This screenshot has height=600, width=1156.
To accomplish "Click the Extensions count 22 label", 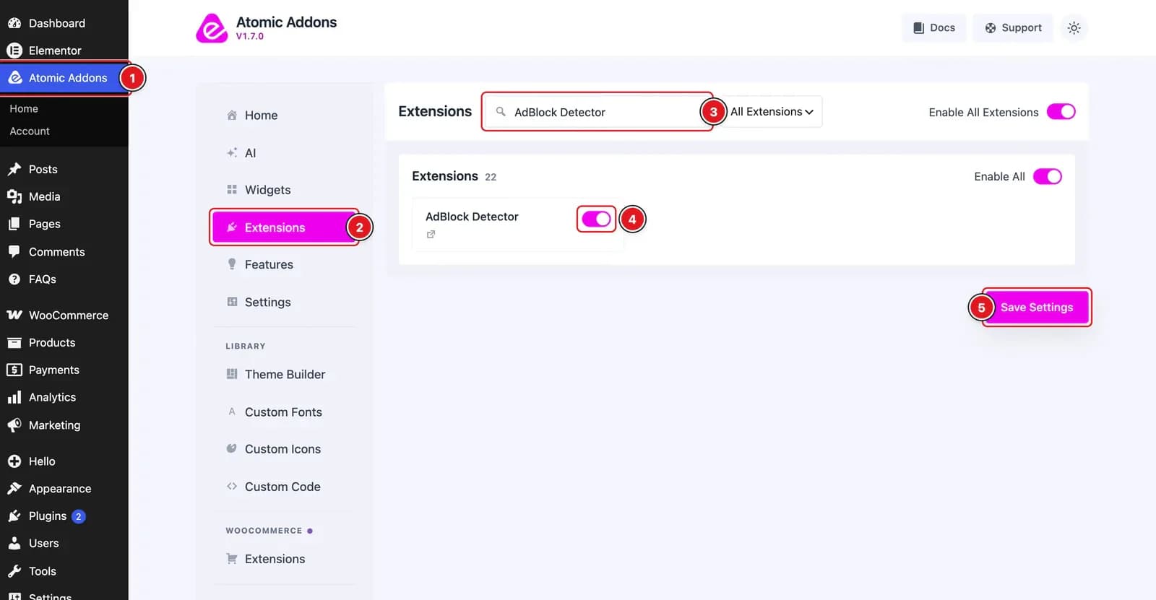I will (x=491, y=177).
